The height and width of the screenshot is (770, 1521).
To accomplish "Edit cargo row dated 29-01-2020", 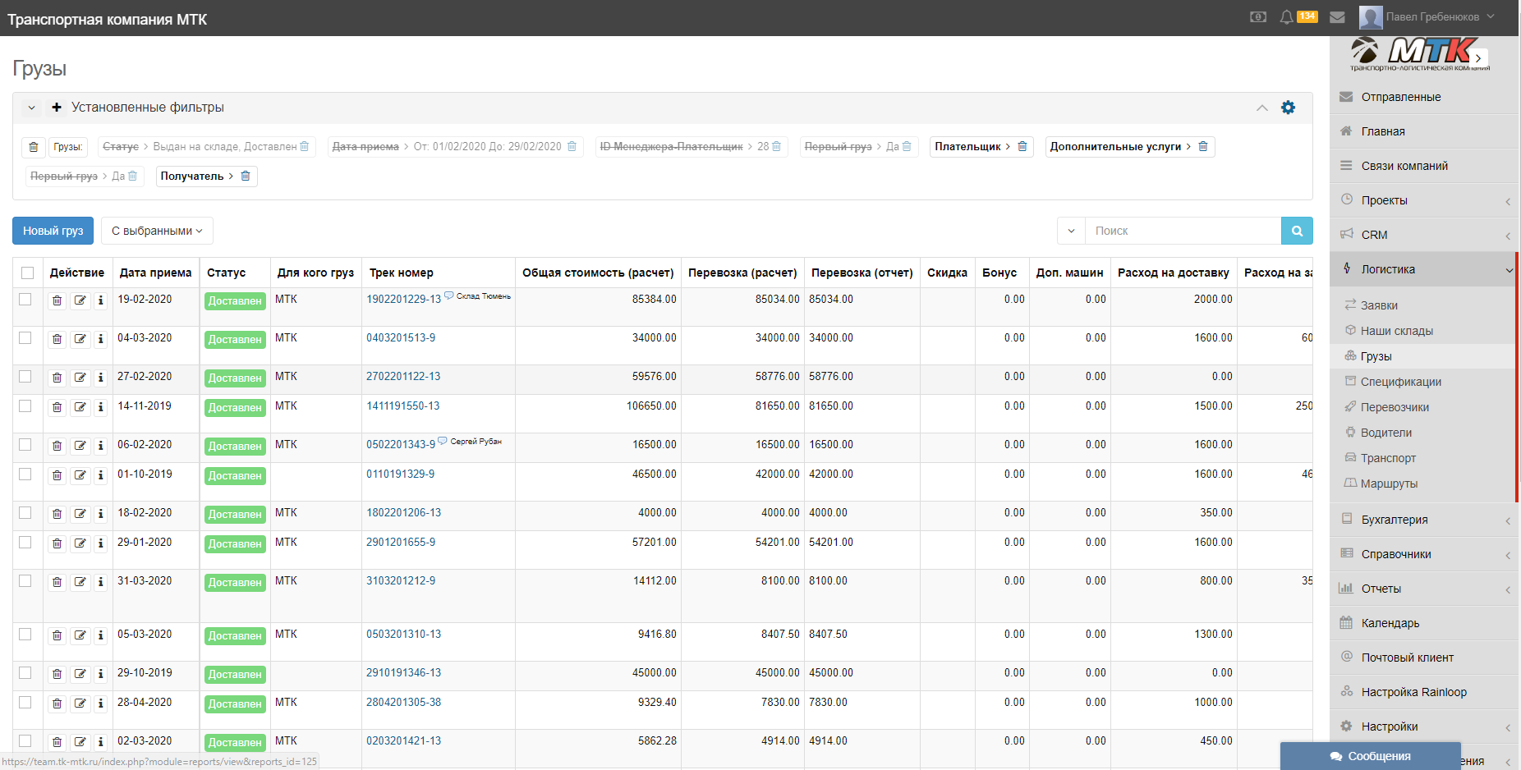I will pos(80,543).
